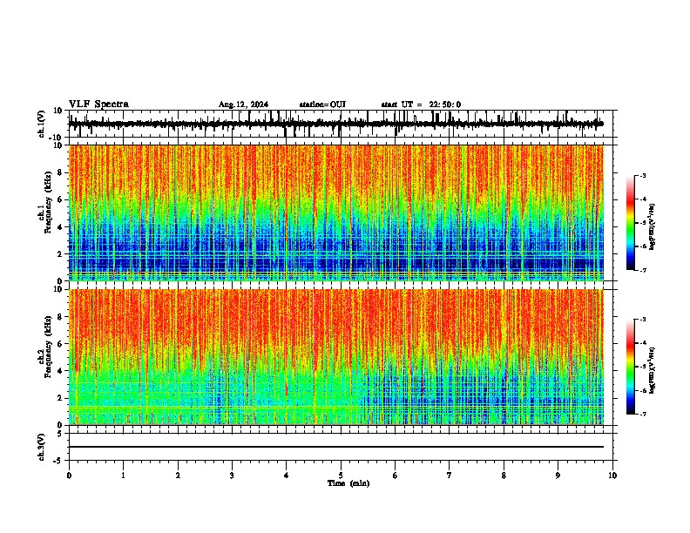Click the -3 value on ch.1 color bar

pos(642,175)
